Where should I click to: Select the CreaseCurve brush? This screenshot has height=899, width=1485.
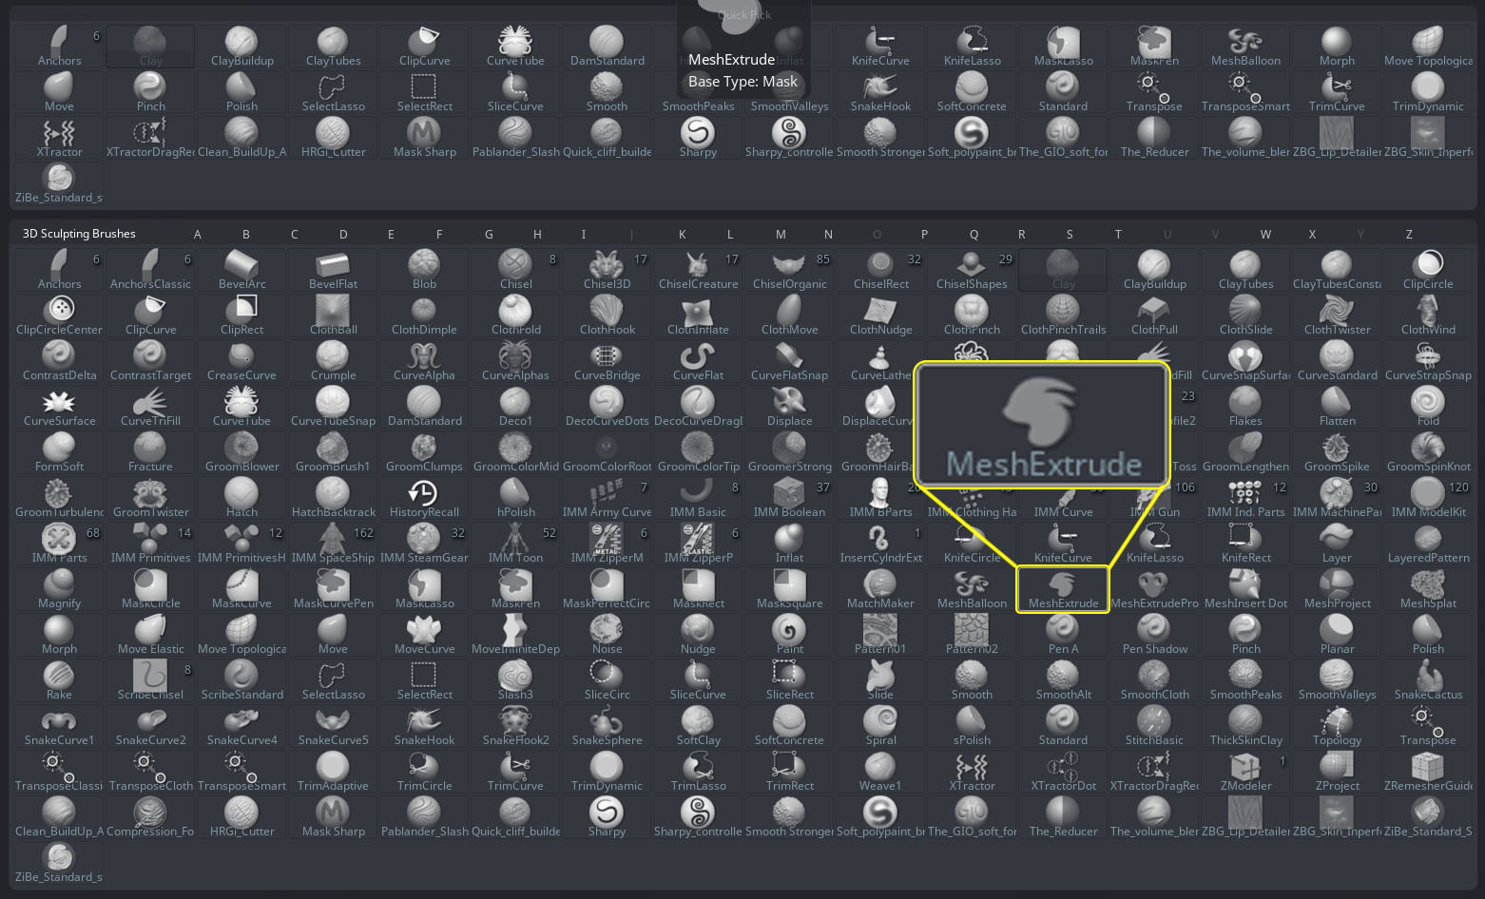click(241, 362)
